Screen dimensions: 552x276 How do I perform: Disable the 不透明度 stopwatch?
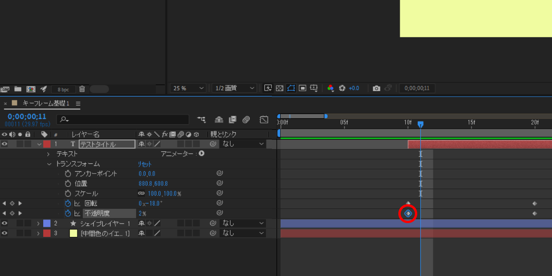(68, 213)
